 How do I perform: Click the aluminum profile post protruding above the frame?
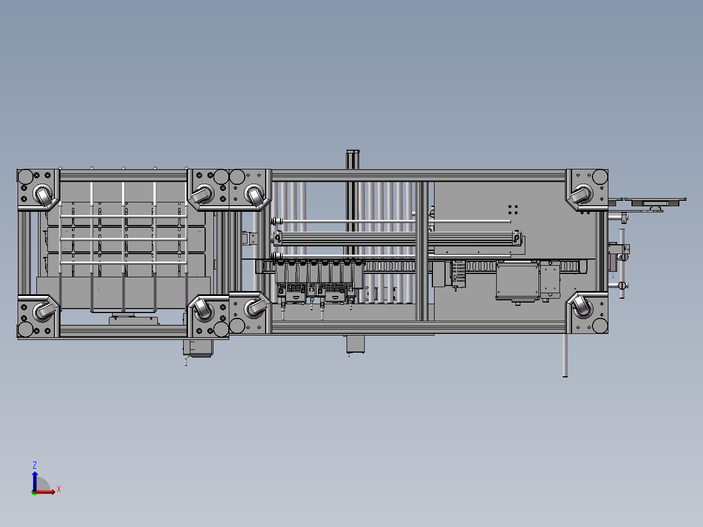coord(353,160)
